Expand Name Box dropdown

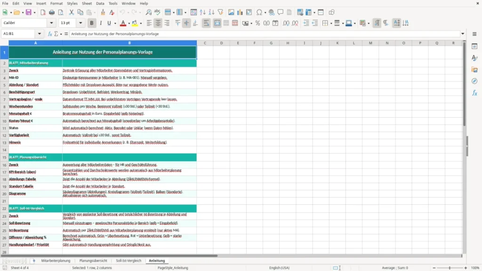click(x=40, y=34)
